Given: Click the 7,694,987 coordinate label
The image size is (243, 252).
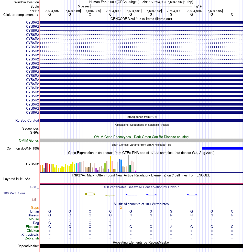Looking at the screenshot, I should [x=52, y=11].
